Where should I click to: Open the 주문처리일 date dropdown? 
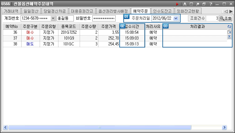point(176,18)
